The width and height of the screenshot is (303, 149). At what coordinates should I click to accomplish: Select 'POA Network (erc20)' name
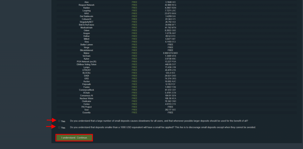[86, 61]
